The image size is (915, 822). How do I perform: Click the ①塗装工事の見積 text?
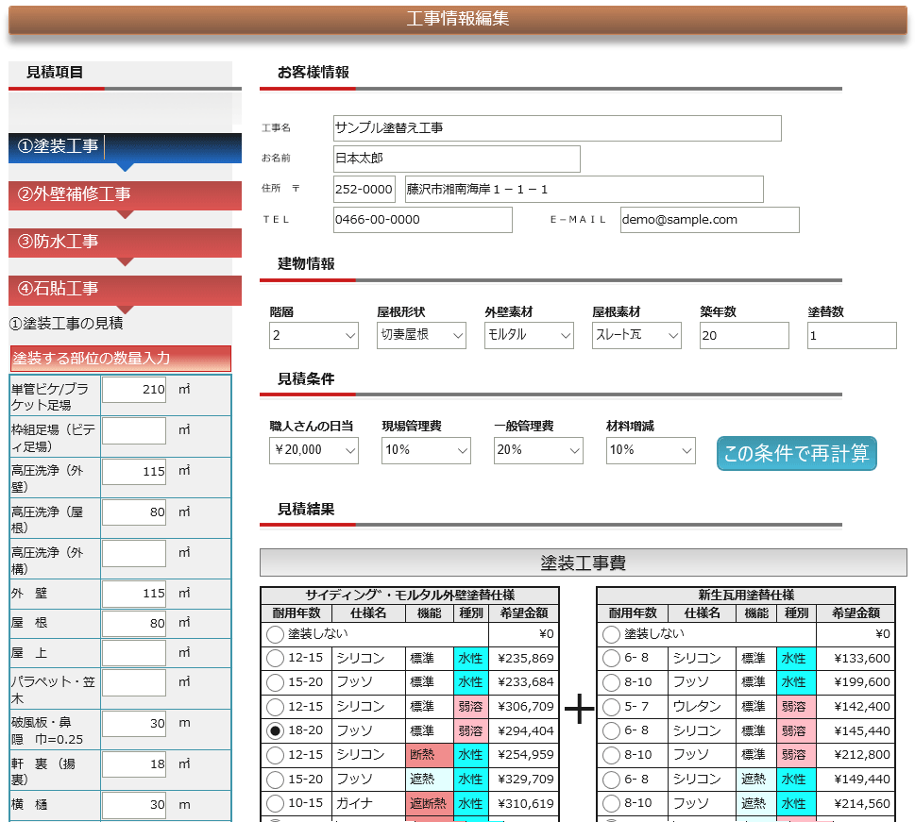(x=66, y=323)
